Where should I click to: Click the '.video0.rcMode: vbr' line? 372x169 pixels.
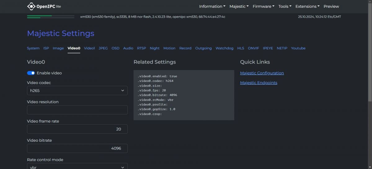pyautogui.click(x=155, y=100)
